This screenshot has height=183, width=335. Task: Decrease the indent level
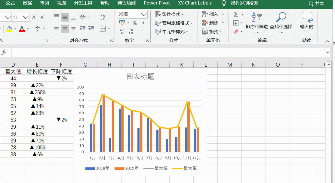[x=82, y=29]
